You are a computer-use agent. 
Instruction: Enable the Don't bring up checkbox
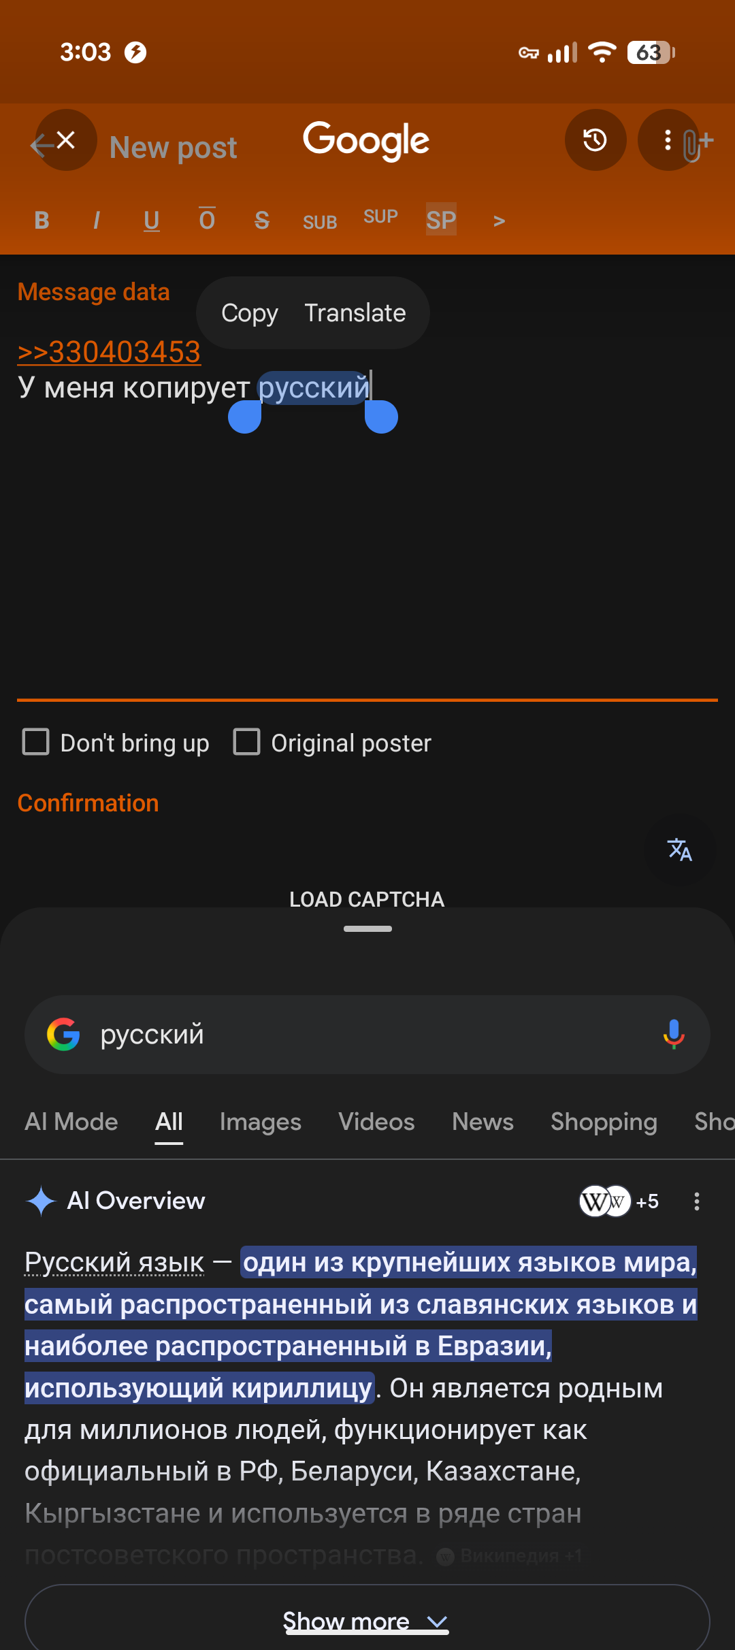36,742
